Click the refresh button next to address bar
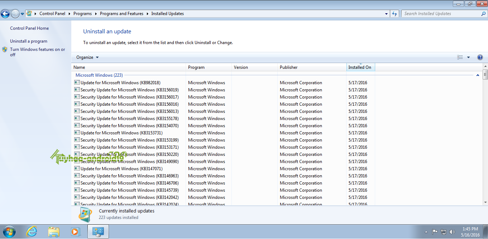Screen dimensions: 488x239 pos(394,14)
